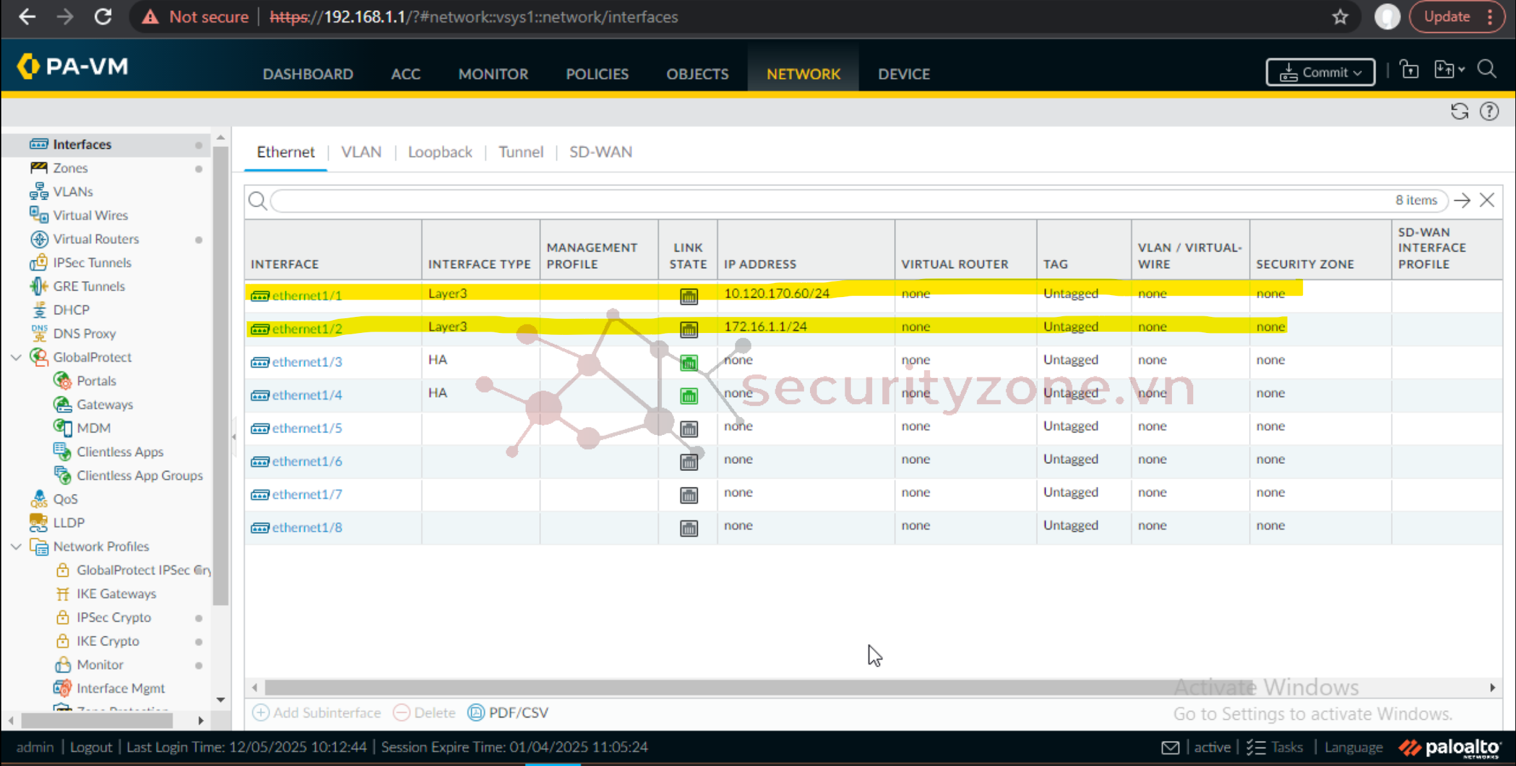Viewport: 1516px width, 766px height.
Task: Click the Tasks button in the bottom bar
Action: point(1276,747)
